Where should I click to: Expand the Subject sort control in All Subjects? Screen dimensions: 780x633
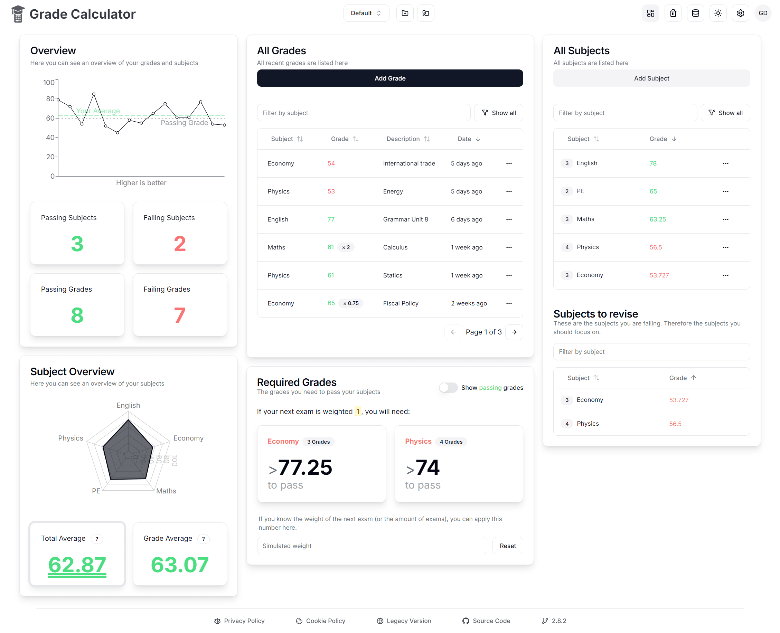pyautogui.click(x=596, y=139)
